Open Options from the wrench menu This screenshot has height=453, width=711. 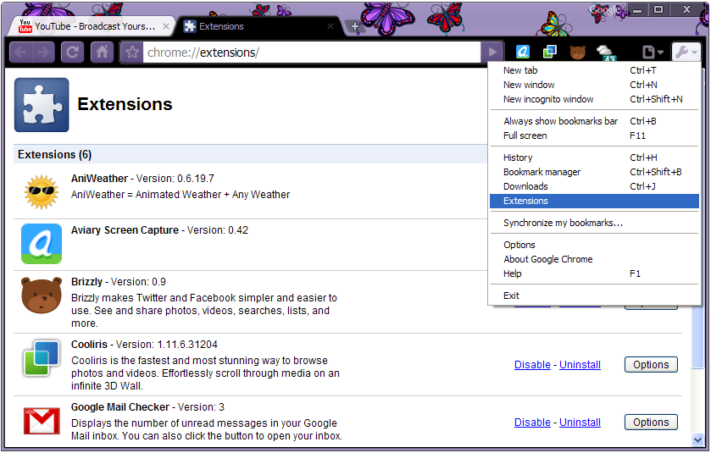click(594, 245)
